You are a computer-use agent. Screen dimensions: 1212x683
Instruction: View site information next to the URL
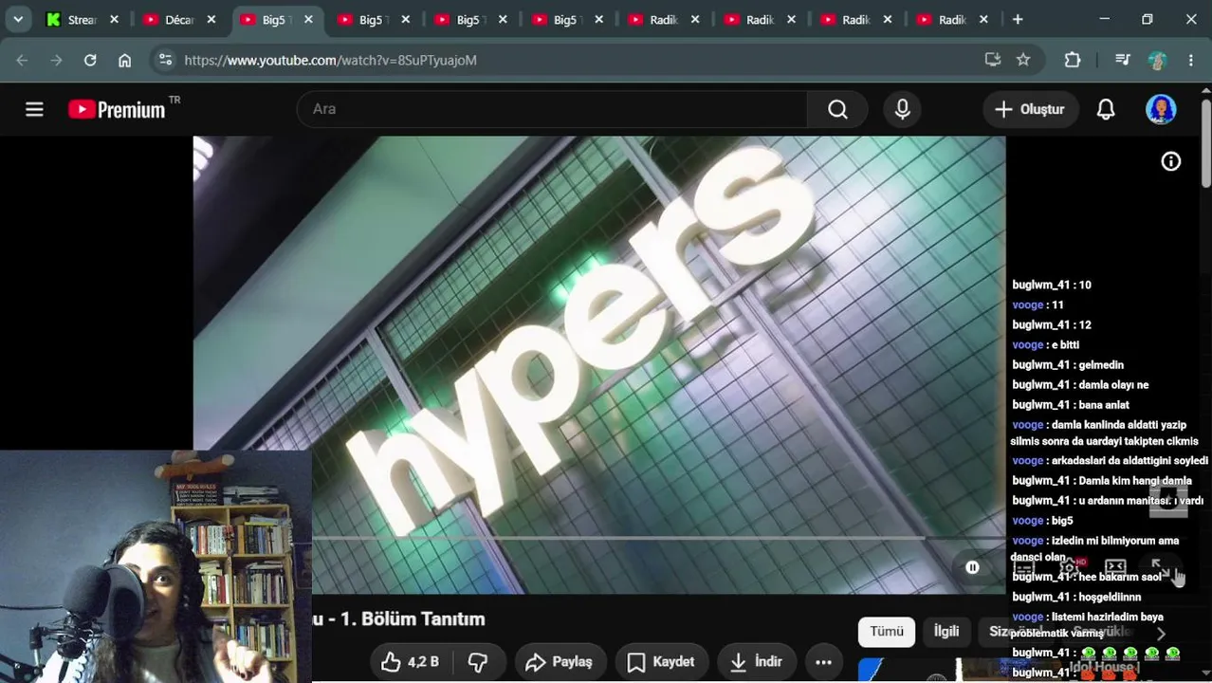165,60
